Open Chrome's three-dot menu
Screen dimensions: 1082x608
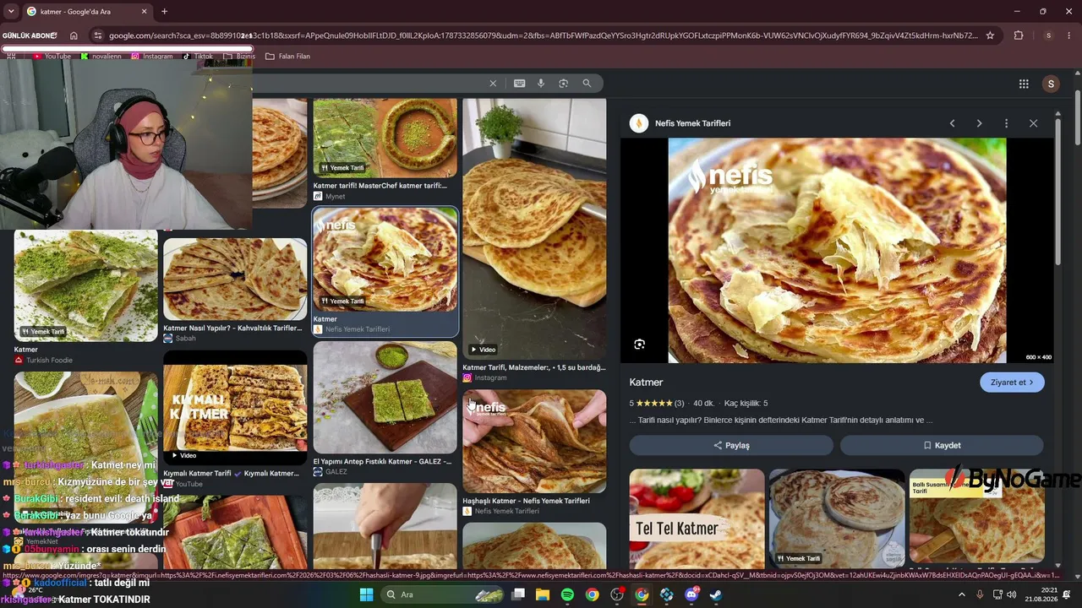point(1069,35)
